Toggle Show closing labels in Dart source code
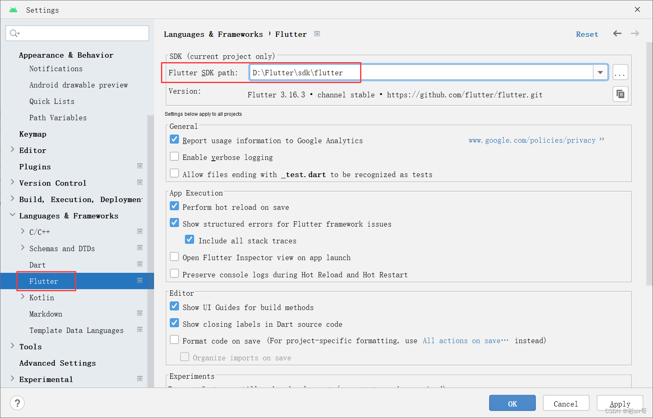The width and height of the screenshot is (653, 418). pyautogui.click(x=175, y=323)
